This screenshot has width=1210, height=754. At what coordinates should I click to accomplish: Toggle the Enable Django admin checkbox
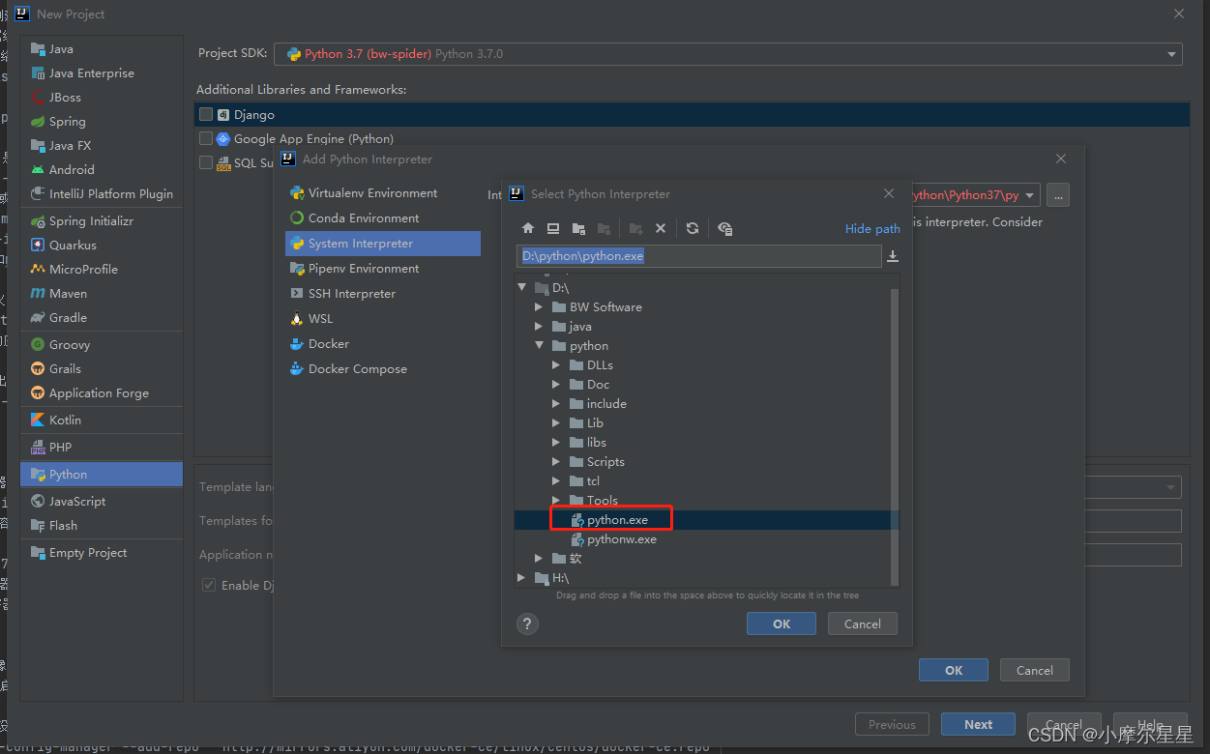(209, 586)
